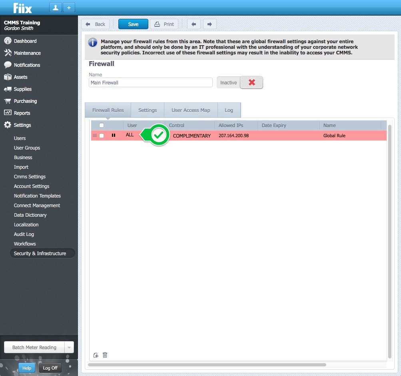
Task: Click the blue information icon
Action: tap(93, 42)
